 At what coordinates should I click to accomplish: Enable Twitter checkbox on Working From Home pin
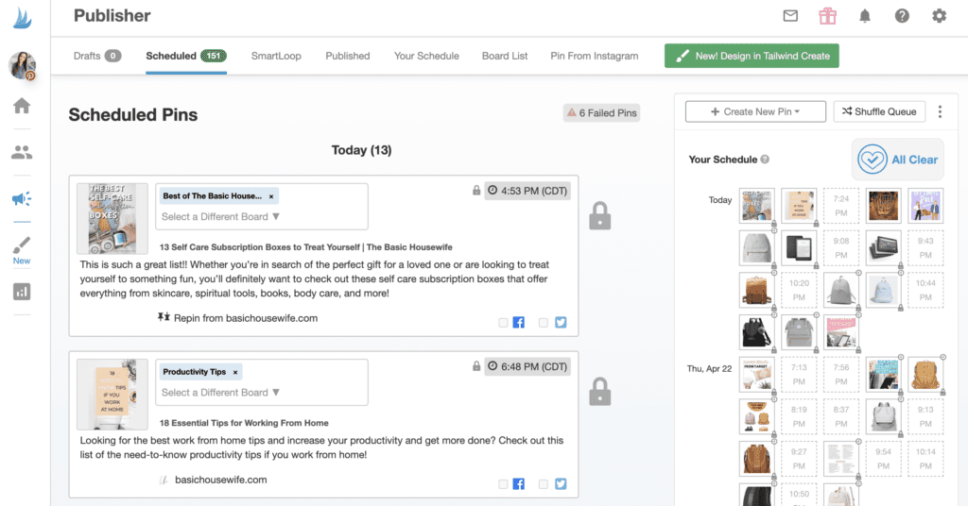(544, 483)
